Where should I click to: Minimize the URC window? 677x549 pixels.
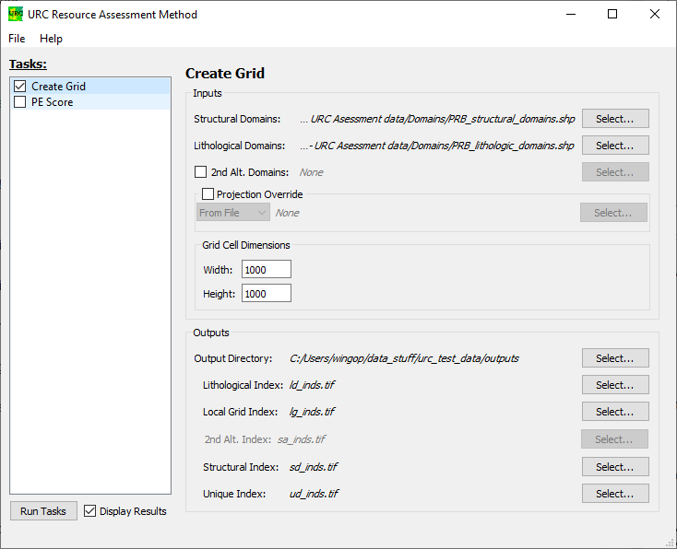click(x=571, y=14)
